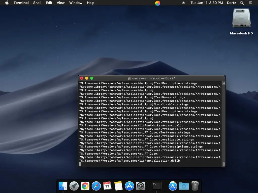Click the date and time in menu bar
Screen dimensions: 258x193
(207, 3)
